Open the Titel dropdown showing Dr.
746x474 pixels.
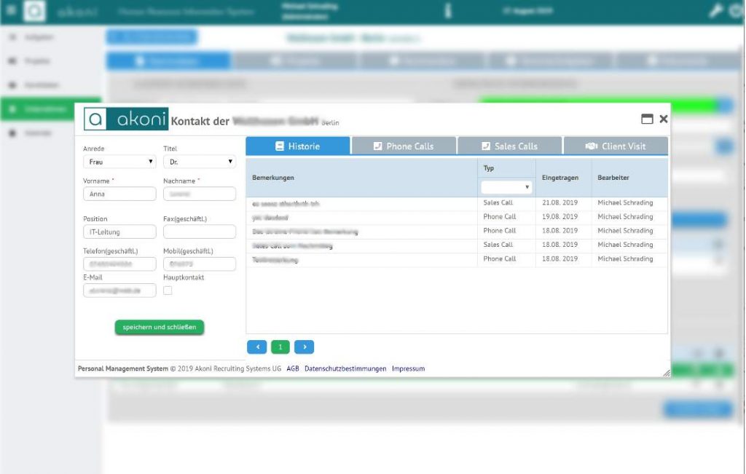(x=200, y=161)
